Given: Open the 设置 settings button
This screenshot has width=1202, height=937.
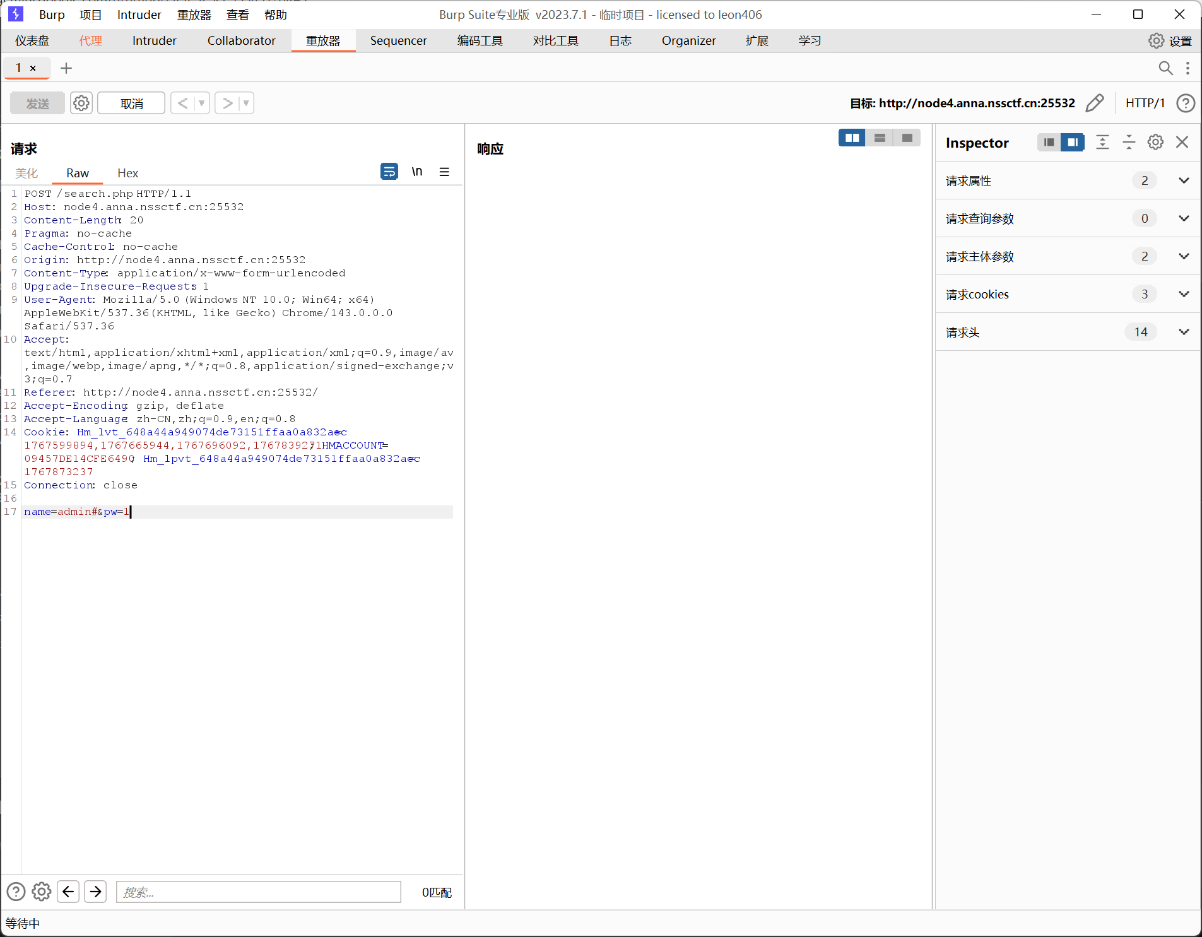Looking at the screenshot, I should (1170, 41).
